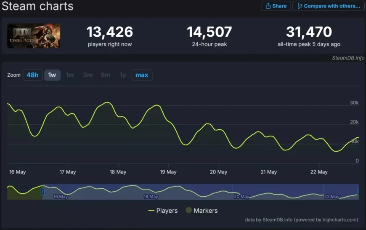This screenshot has height=230, width=366.
Task: Choose the max zoom option
Action: coord(142,75)
